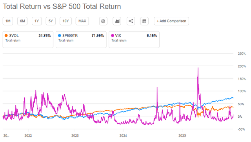Select the 6M time range

[x=22, y=21]
